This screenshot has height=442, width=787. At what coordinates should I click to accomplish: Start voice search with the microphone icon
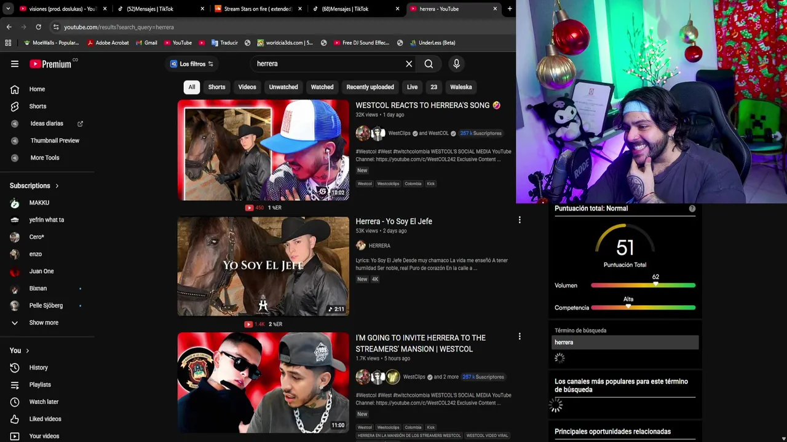tap(456, 64)
